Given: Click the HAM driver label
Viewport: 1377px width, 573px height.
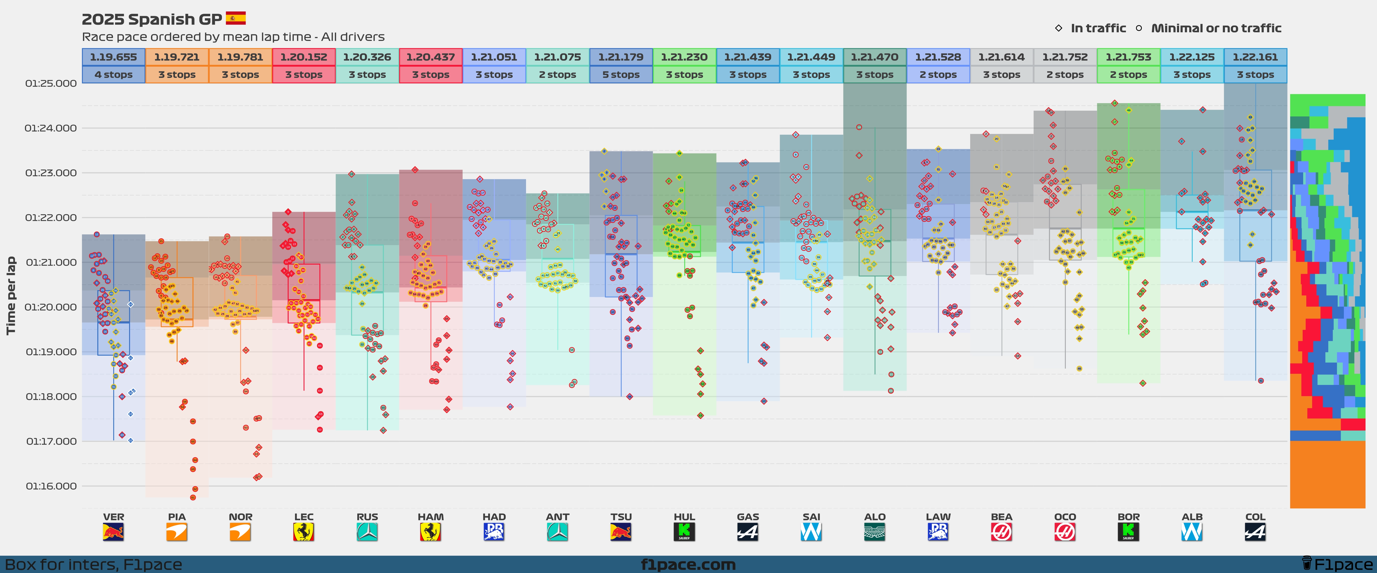Looking at the screenshot, I should pos(431,517).
